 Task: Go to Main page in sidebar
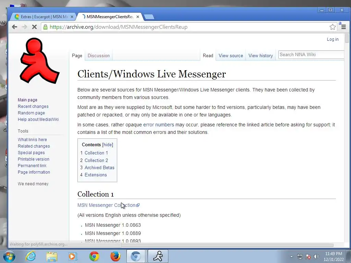27,100
